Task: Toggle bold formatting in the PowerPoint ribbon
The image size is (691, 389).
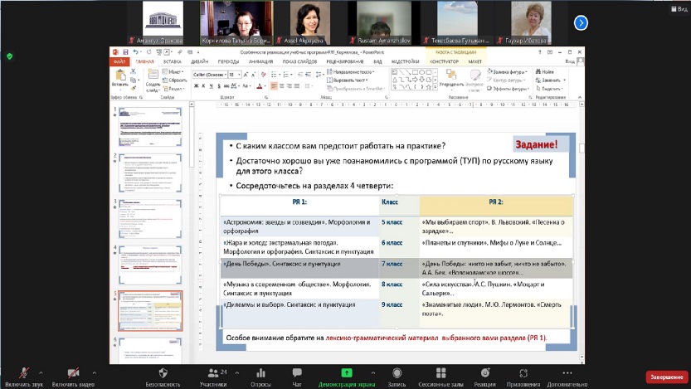Action: point(195,85)
